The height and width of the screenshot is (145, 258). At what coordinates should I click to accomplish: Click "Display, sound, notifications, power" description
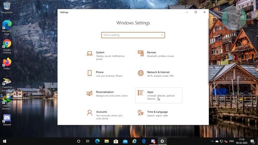pyautogui.click(x=110, y=58)
